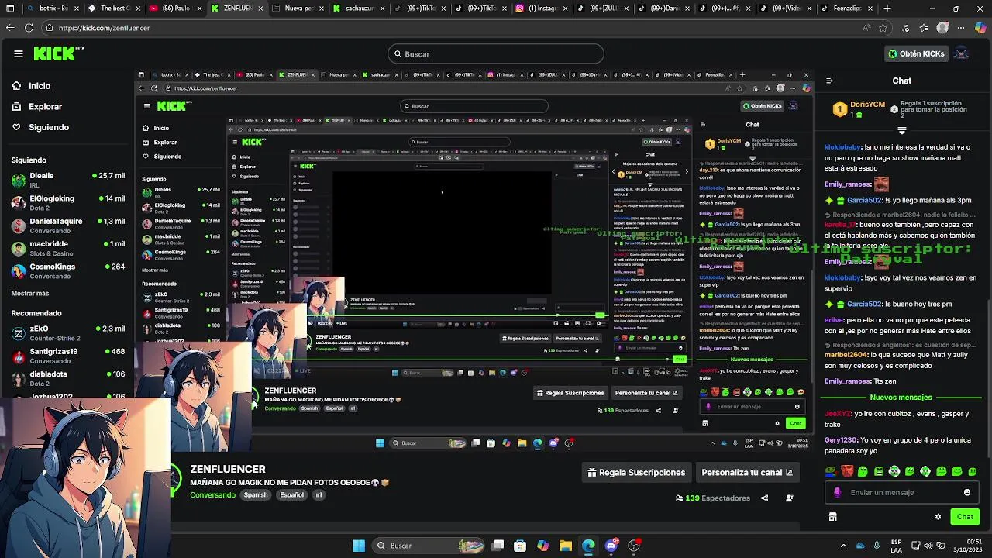Screen dimensions: 992x558
Task: Click Personaliza tu canal button
Action: (747, 472)
